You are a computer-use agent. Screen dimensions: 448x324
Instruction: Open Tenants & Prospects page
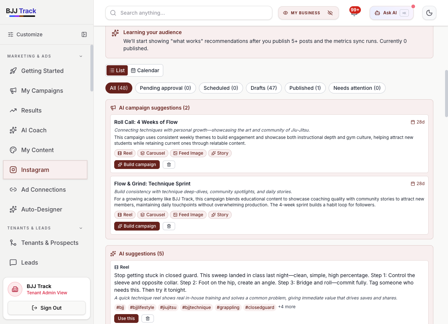[x=45, y=243]
